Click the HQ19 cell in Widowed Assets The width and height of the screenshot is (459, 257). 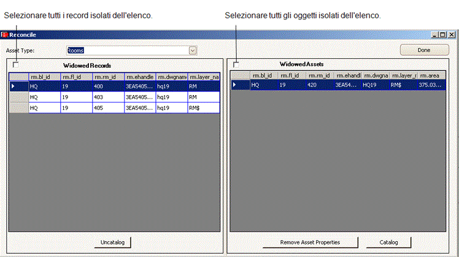pos(376,85)
